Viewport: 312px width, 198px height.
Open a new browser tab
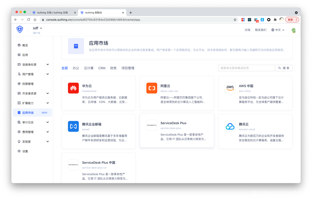131,12
